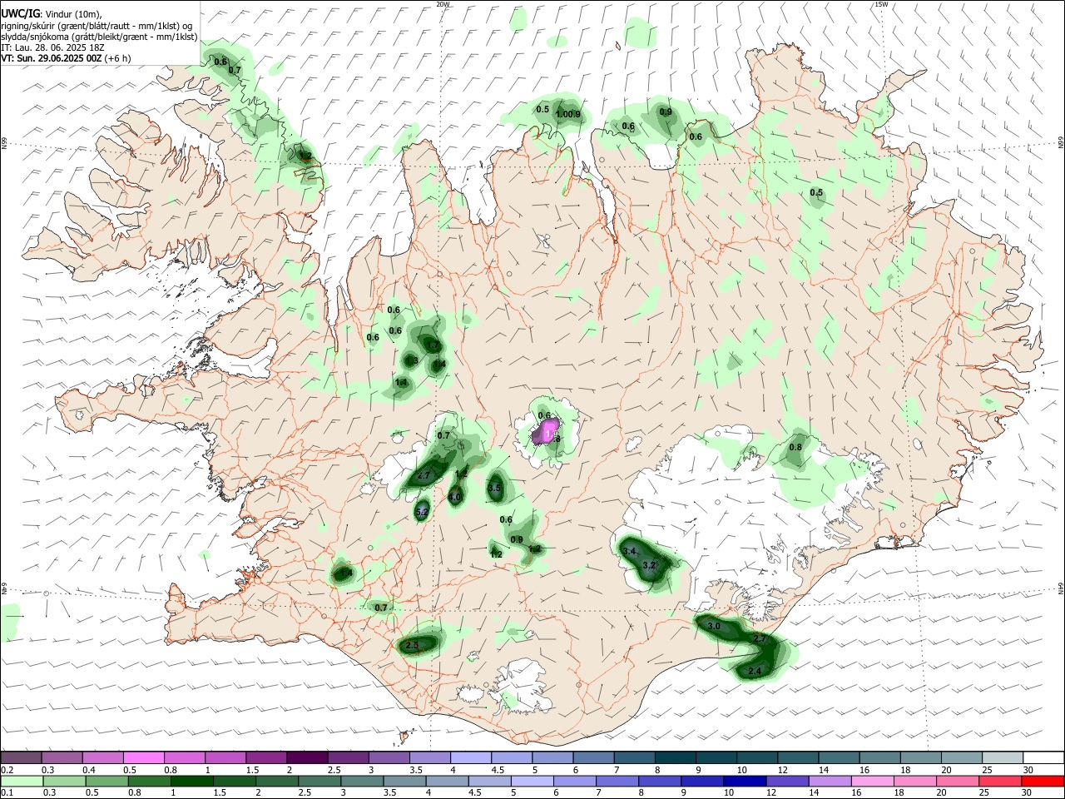The width and height of the screenshot is (1065, 799).
Task: Click the 5.2 rainfall value on the map
Action: [421, 513]
